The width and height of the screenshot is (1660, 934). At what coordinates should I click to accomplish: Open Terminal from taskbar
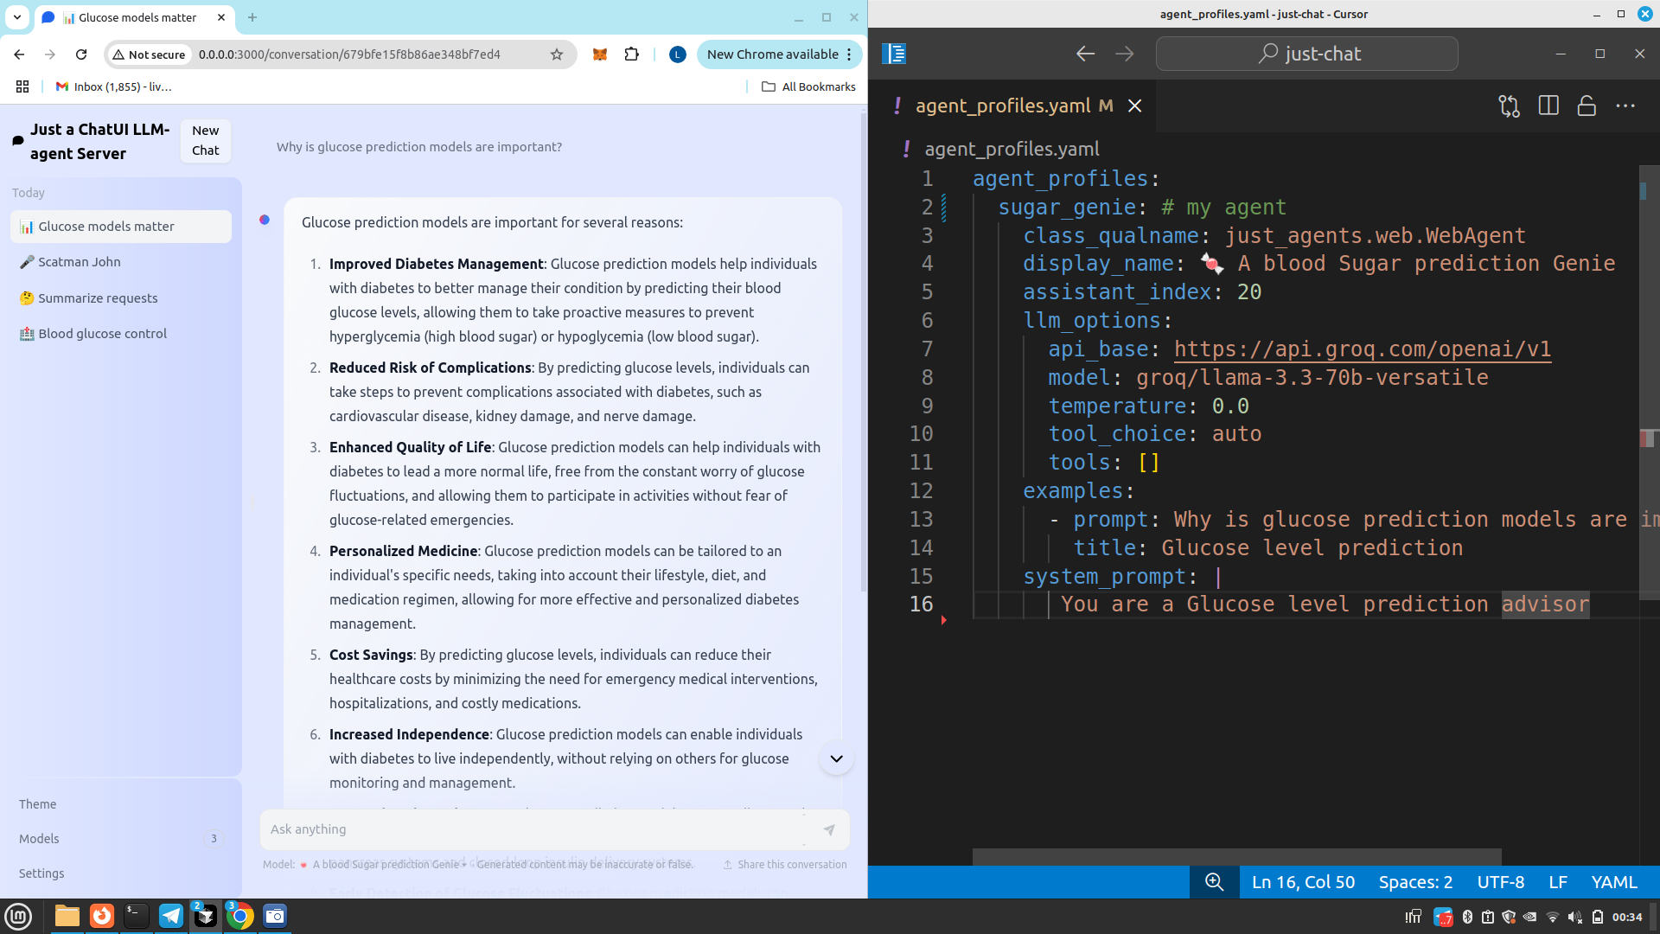[137, 916]
